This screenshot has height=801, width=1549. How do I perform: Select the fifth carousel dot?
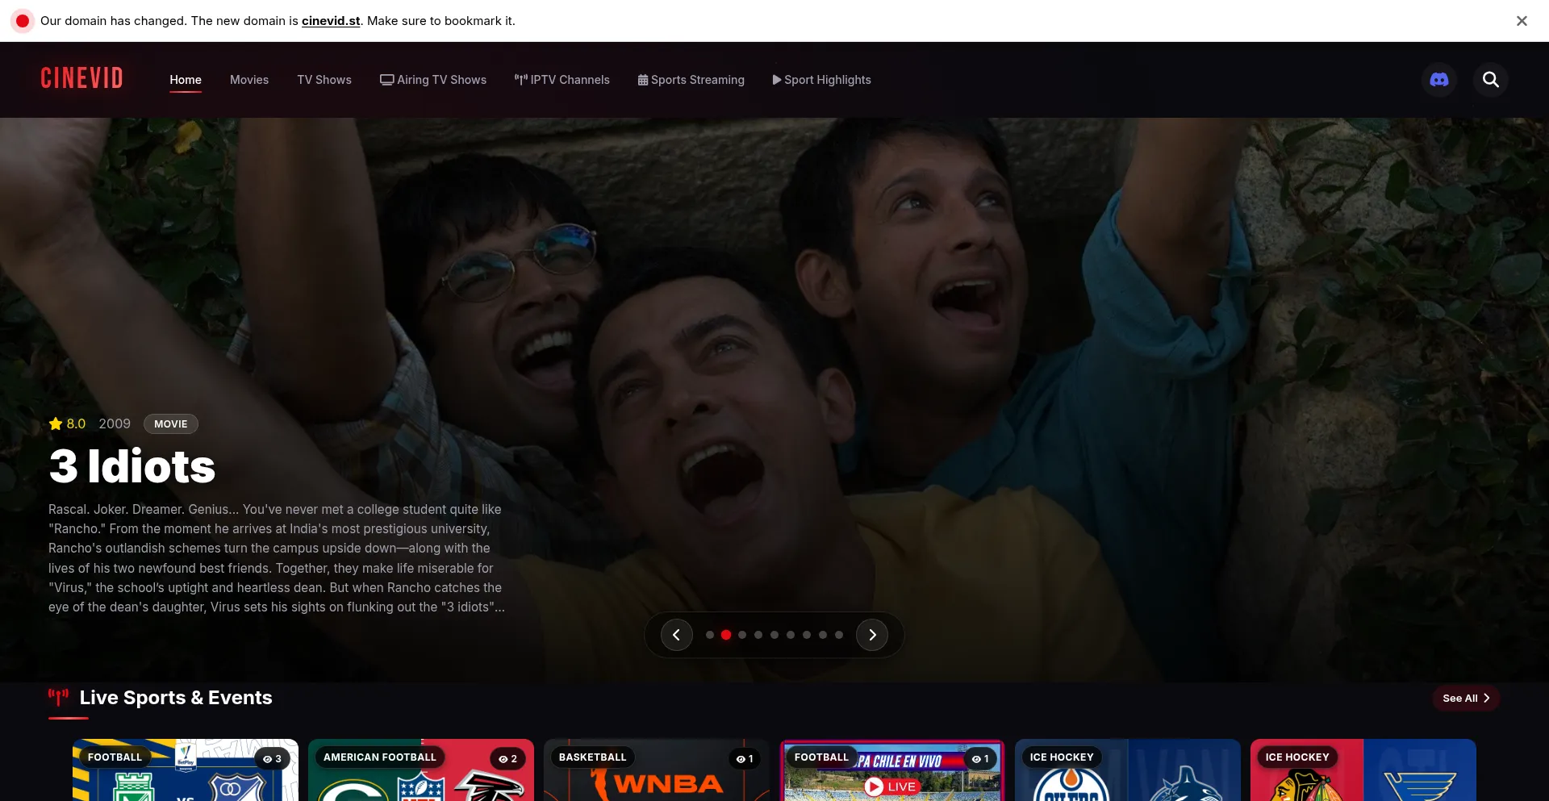click(x=774, y=635)
